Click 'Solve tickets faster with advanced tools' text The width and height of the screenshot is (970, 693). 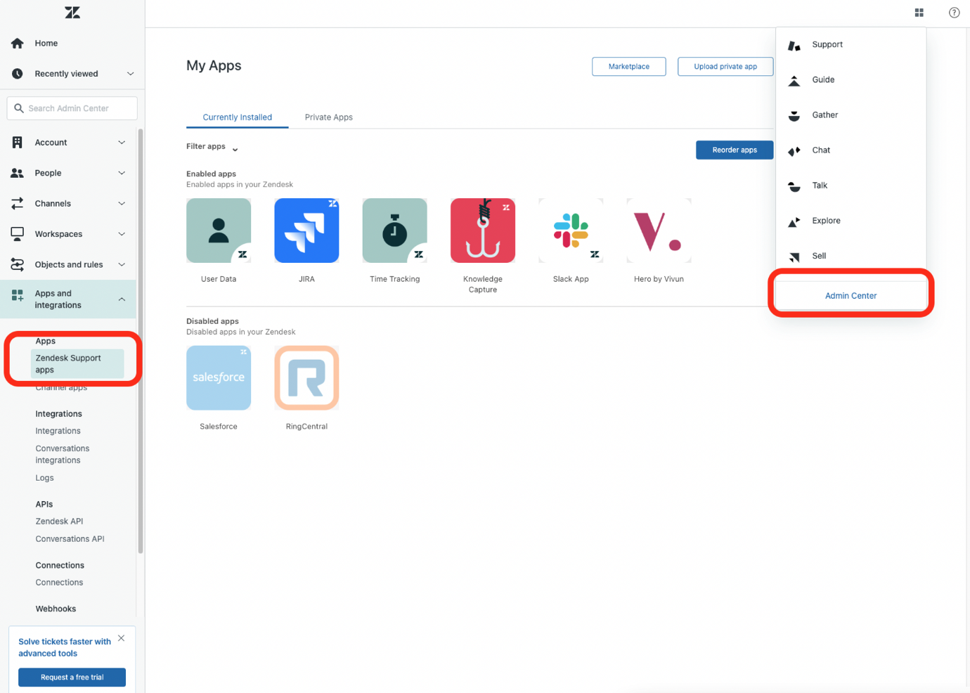(65, 647)
